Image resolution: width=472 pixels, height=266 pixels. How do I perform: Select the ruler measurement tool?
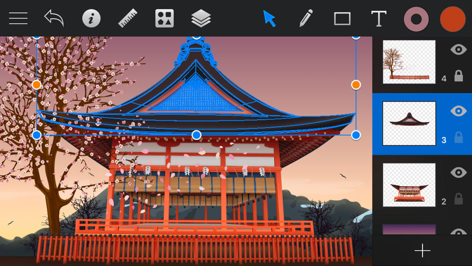tap(127, 18)
